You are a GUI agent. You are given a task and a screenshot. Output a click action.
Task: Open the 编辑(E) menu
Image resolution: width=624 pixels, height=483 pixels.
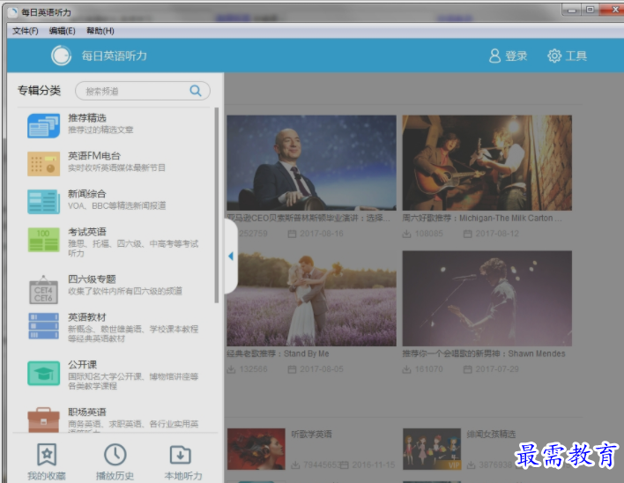[62, 31]
